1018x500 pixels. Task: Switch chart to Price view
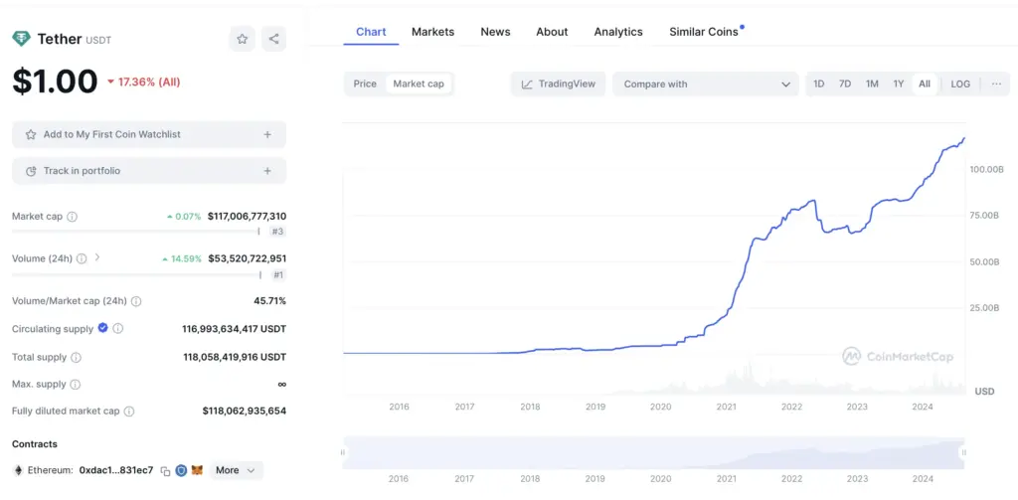365,83
